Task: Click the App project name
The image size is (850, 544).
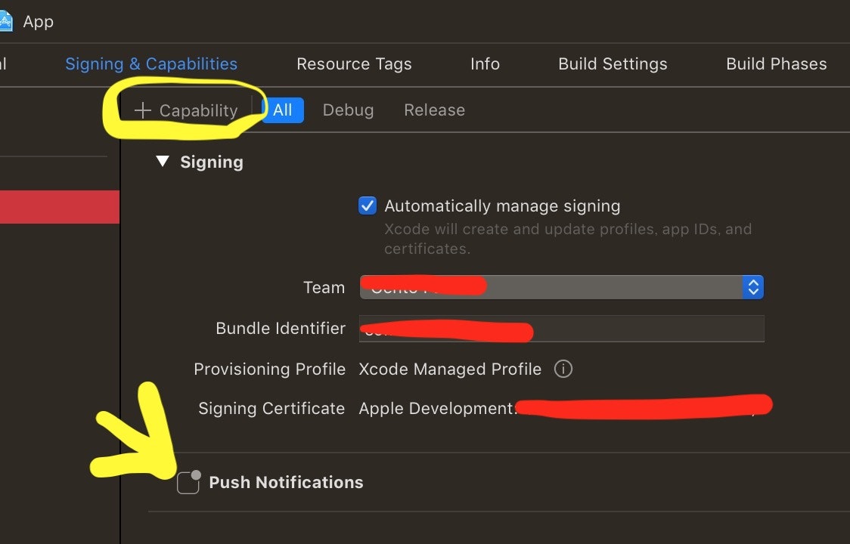Action: pyautogui.click(x=38, y=22)
